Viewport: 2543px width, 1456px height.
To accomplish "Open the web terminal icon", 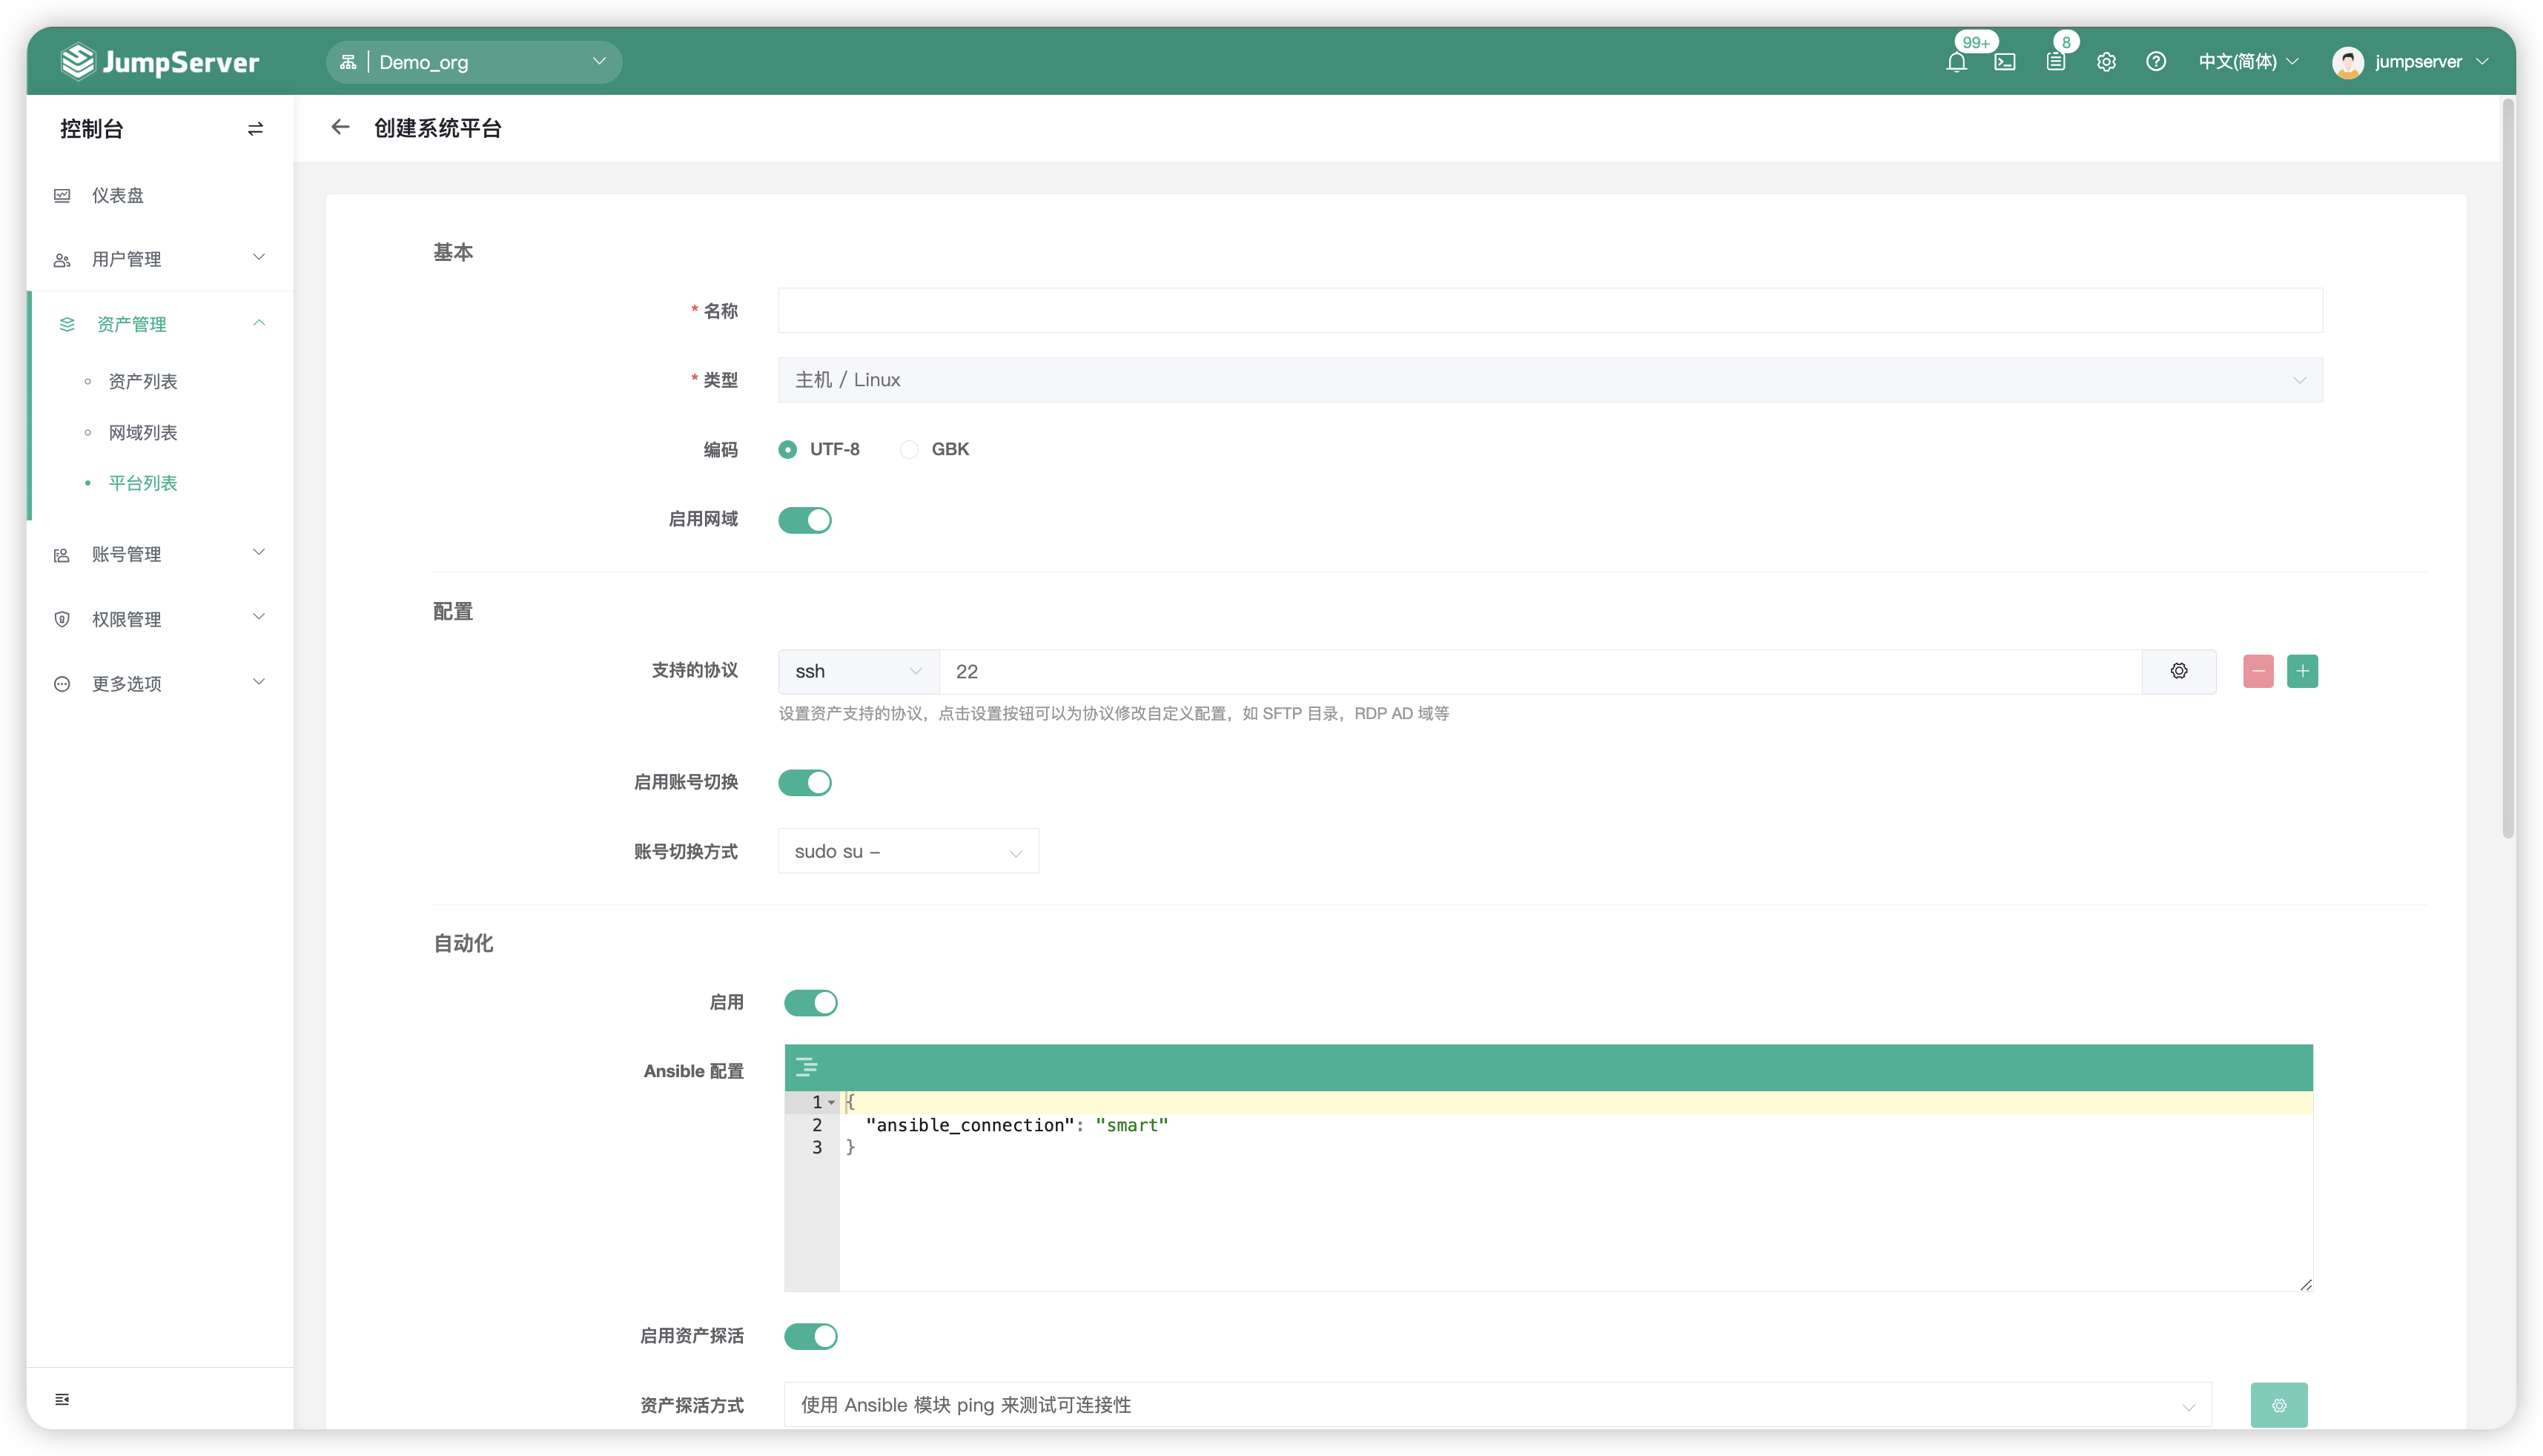I will tap(2004, 62).
